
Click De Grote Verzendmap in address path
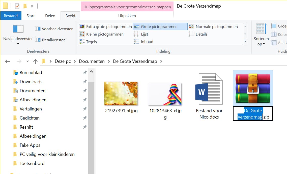pyautogui.click(x=135, y=61)
